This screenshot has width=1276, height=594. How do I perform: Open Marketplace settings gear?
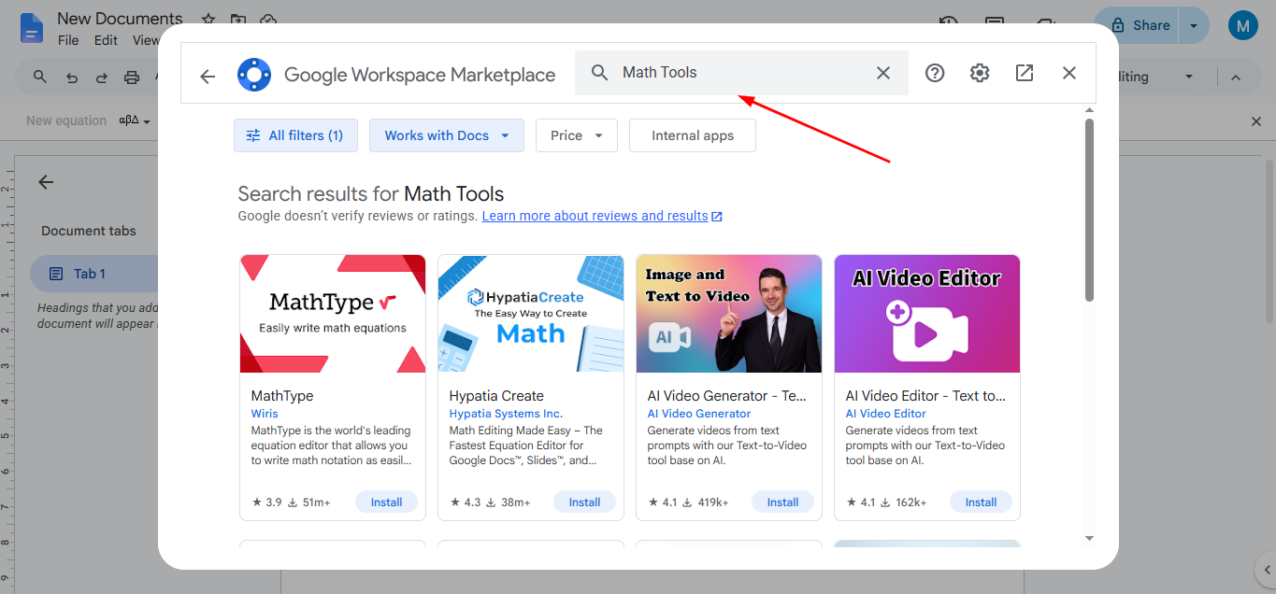click(980, 73)
